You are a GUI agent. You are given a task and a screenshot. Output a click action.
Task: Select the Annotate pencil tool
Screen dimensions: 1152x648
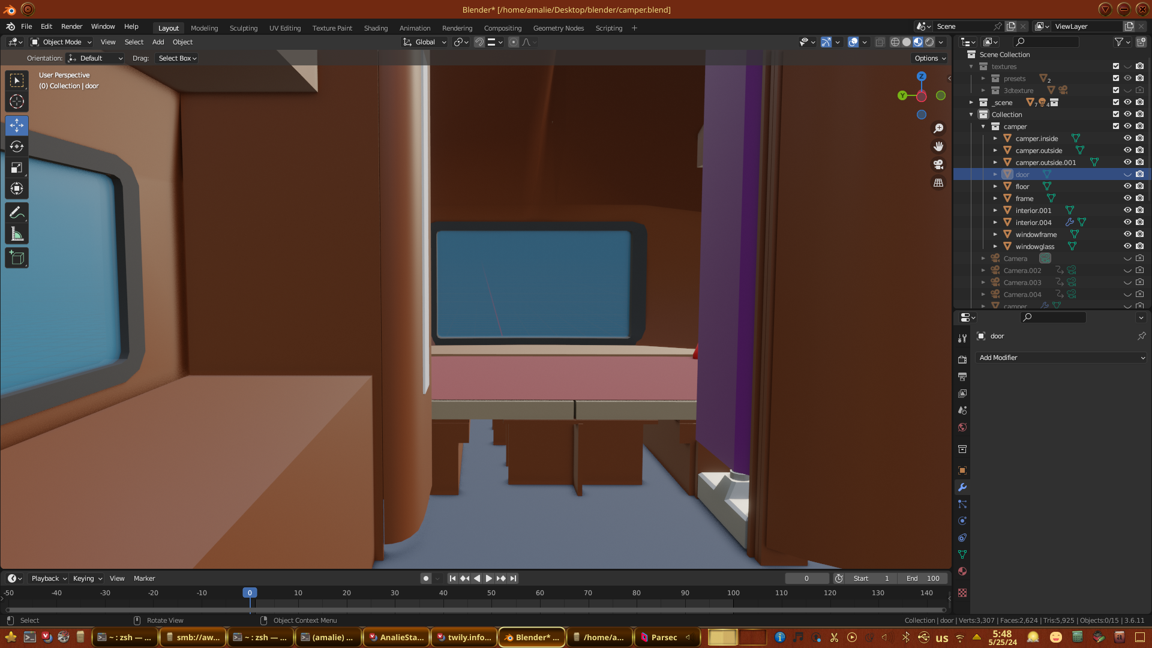click(x=17, y=213)
